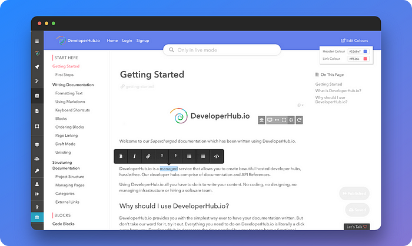Image resolution: width=412 pixels, height=246 pixels.
Task: Open the Let's Talk chat widget
Action: click(357, 227)
